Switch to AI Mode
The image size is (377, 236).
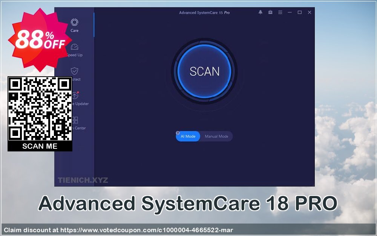188,136
